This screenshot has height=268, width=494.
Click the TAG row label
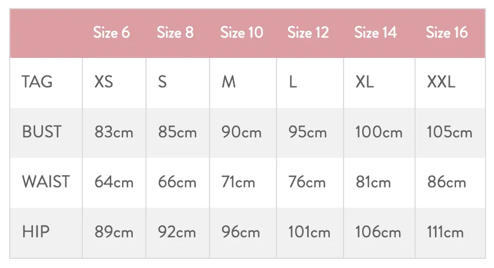[37, 82]
